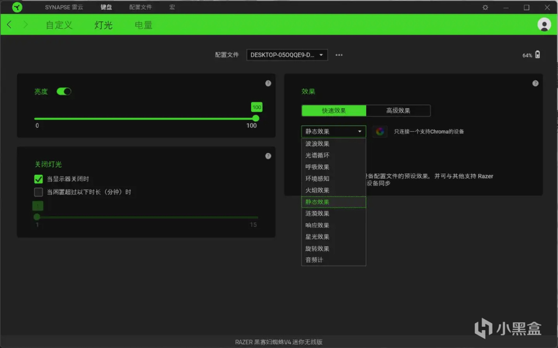The image size is (558, 348).
Task: Switch to the 键盘 top tab
Action: click(106, 7)
